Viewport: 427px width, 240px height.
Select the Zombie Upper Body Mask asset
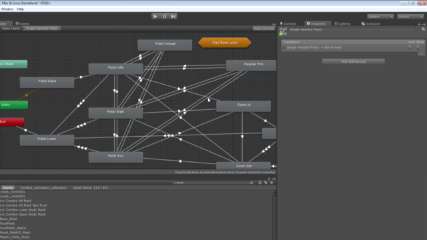23,215
